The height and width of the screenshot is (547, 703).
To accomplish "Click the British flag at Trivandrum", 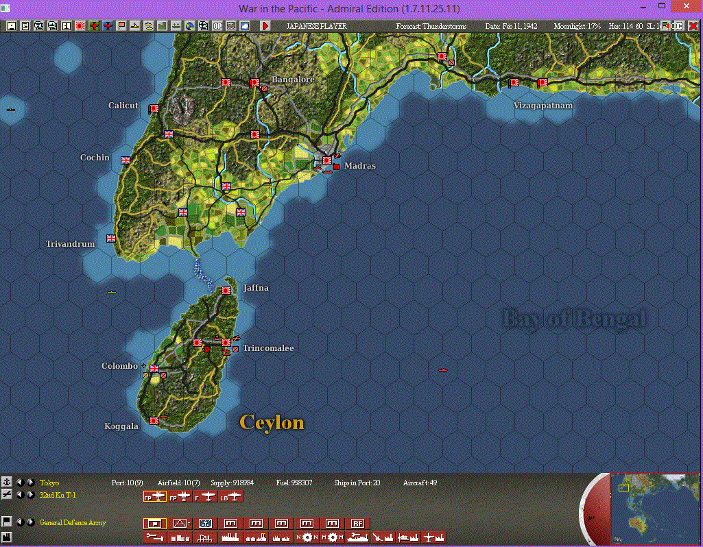I will click(x=110, y=239).
